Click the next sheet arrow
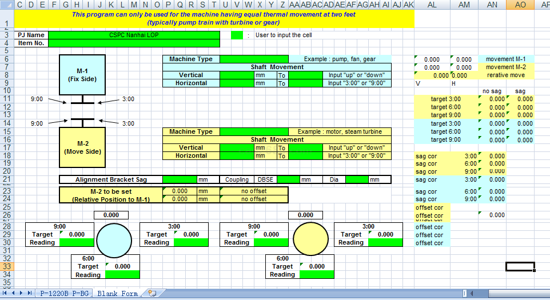The image size is (550, 300). click(22, 293)
